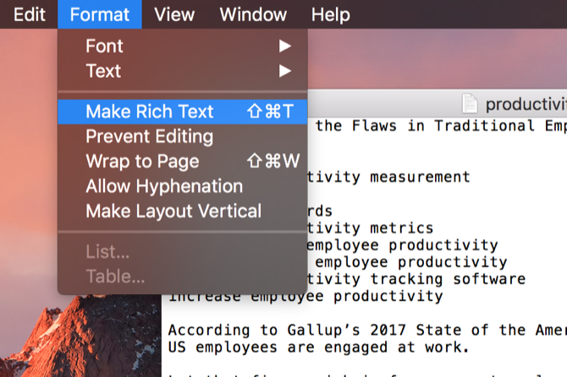
Task: Close the open Format menu
Action: (x=100, y=14)
